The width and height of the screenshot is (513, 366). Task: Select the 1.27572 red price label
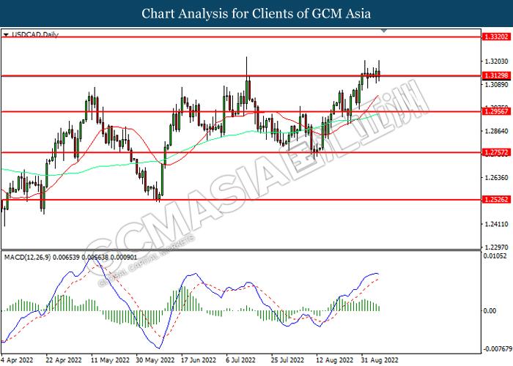[x=495, y=152]
